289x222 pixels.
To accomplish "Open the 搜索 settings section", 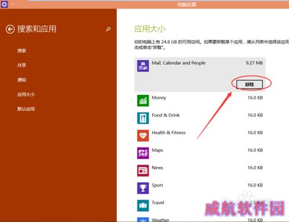I will 21,51.
